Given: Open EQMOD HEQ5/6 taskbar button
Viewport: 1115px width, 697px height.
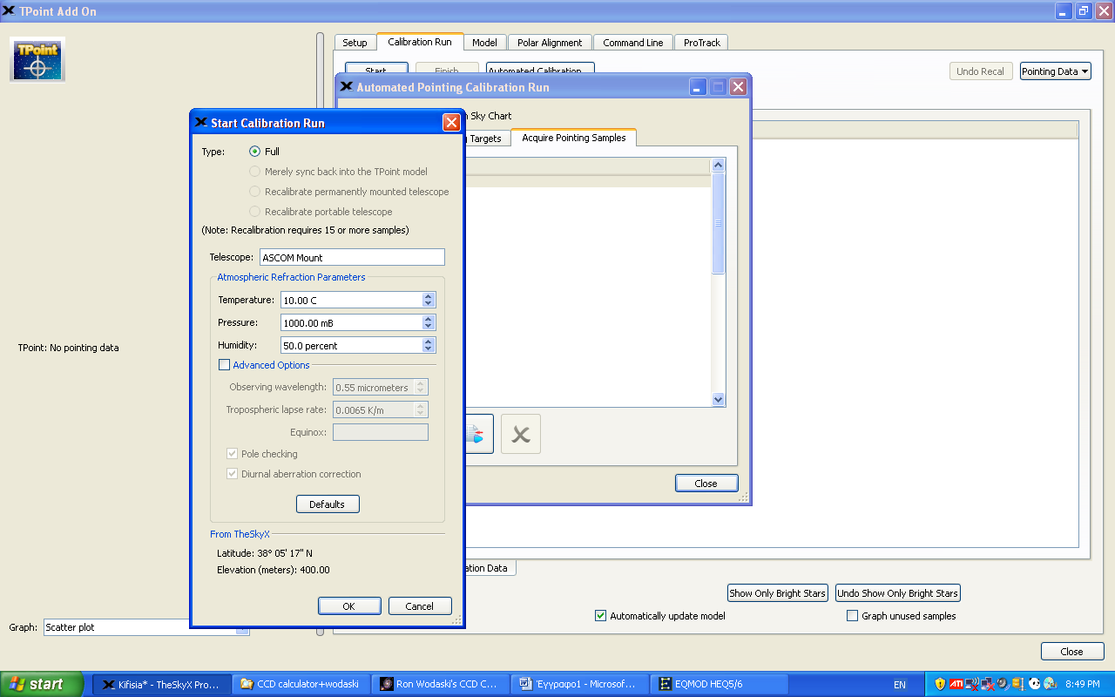Looking at the screenshot, I should coord(720,685).
